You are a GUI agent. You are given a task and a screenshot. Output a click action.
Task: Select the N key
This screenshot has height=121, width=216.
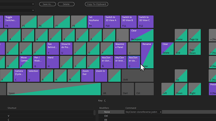click(60, 75)
